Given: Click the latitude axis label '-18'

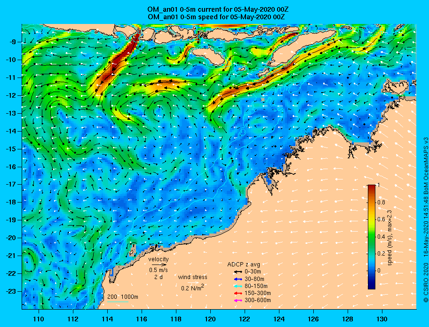Looking at the screenshot, I should pyautogui.click(x=12, y=202).
